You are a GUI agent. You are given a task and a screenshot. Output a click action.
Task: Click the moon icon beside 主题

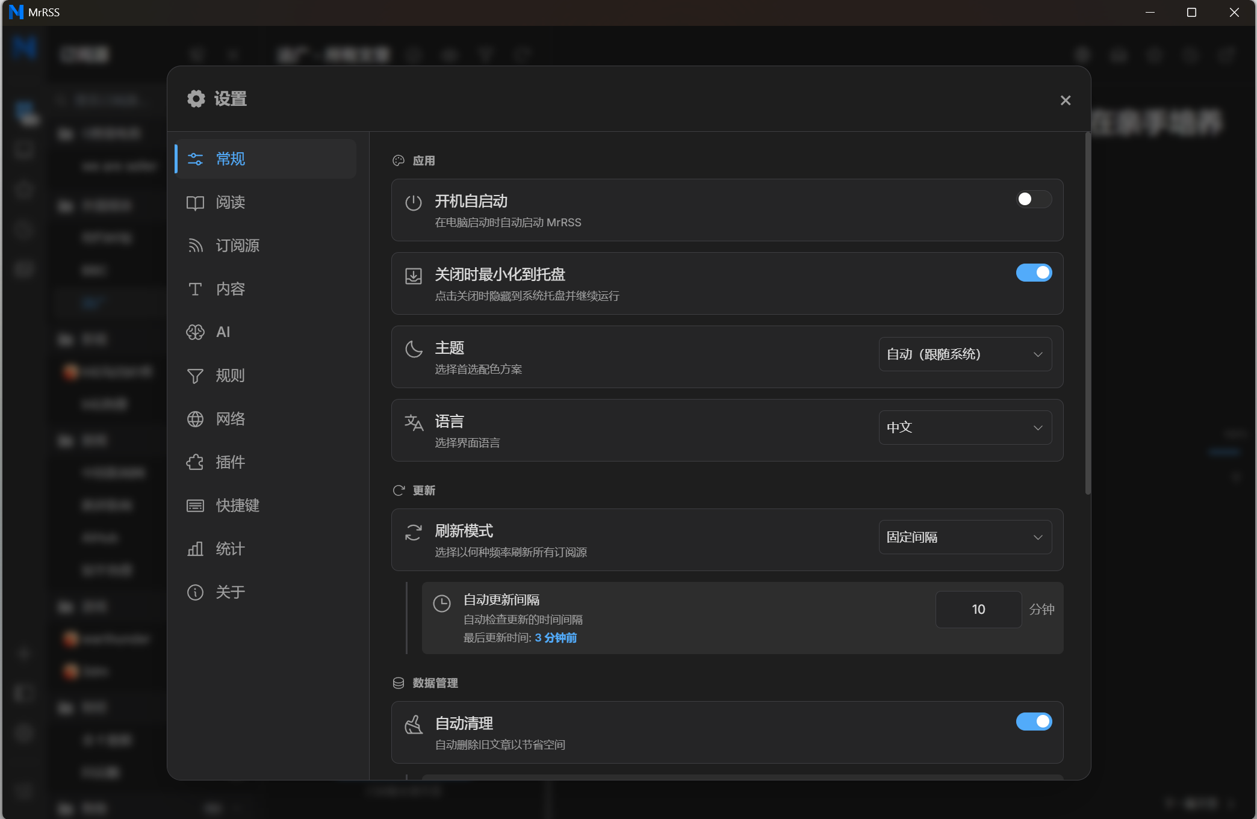tap(414, 350)
